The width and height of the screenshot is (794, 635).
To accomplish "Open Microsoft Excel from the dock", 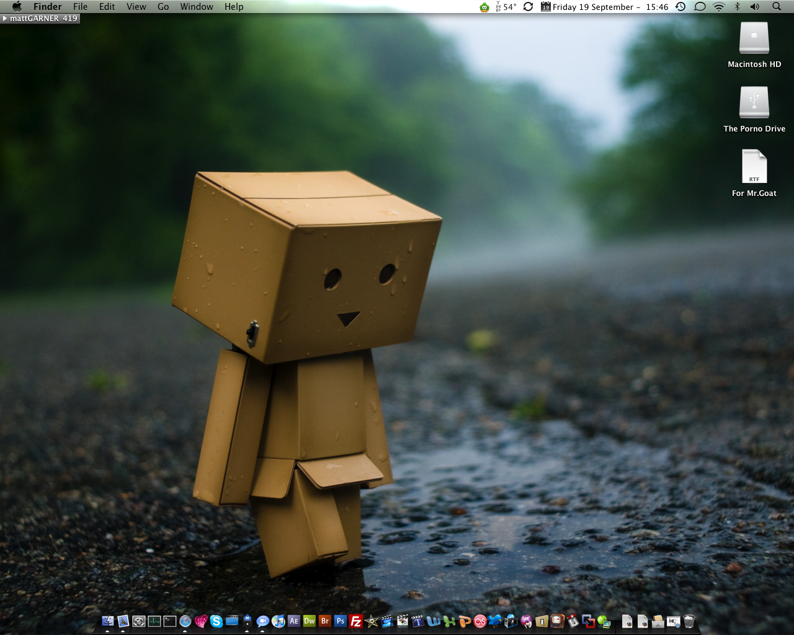I will pos(449,621).
